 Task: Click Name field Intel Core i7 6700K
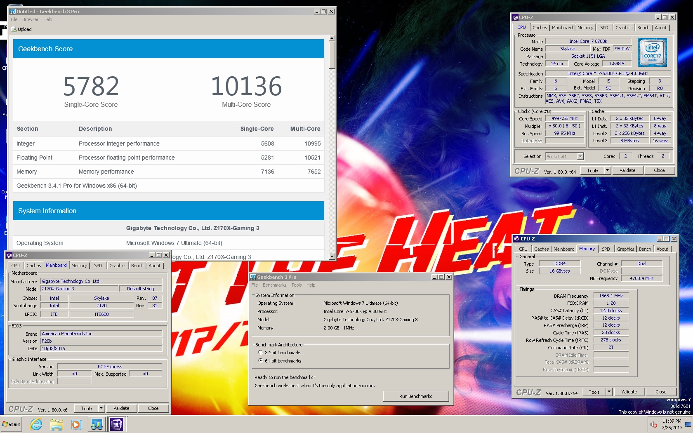click(x=588, y=41)
